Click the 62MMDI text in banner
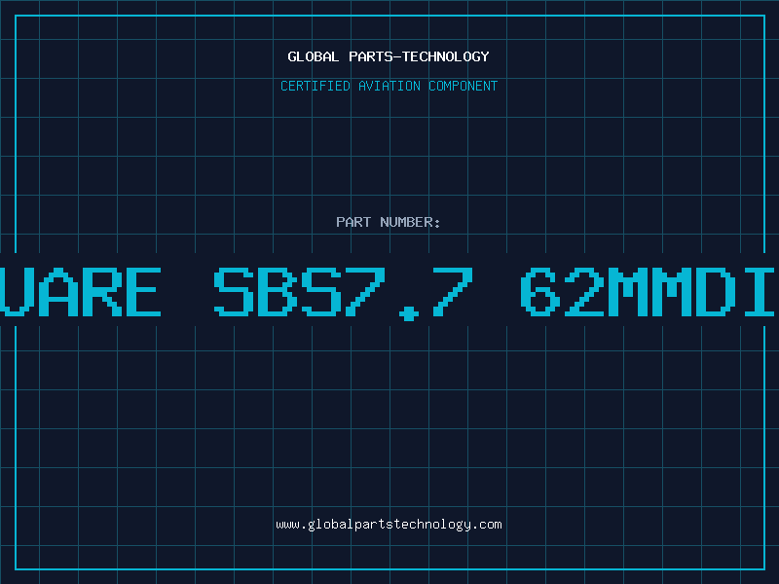Screen dimensions: 779x584 648,292
